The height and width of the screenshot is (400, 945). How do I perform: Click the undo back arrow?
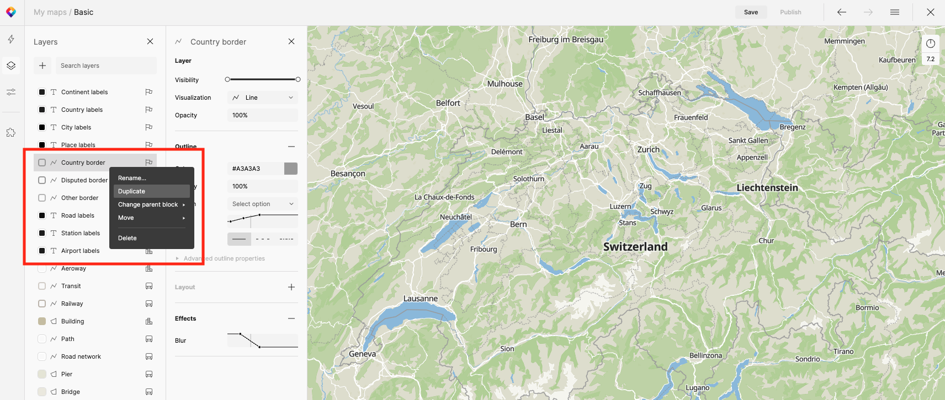(841, 12)
